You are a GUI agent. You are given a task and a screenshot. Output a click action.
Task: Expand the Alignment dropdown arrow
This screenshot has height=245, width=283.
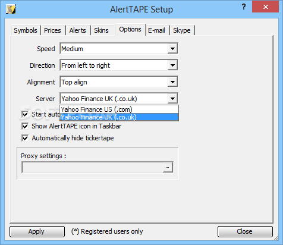(172, 82)
